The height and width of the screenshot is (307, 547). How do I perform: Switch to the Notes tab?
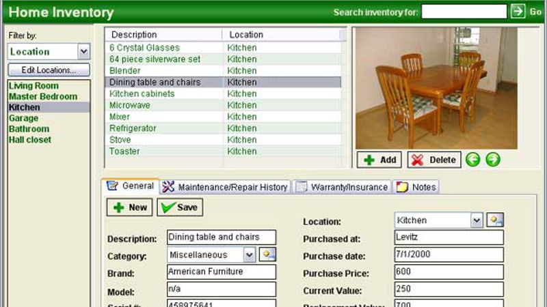point(416,187)
